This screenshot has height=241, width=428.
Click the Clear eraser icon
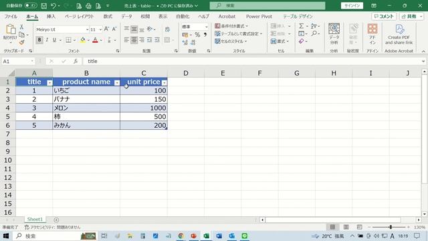point(302,42)
